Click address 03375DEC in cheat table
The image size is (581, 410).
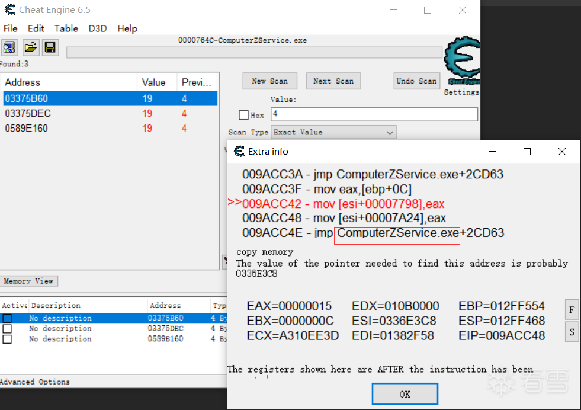click(x=165, y=328)
